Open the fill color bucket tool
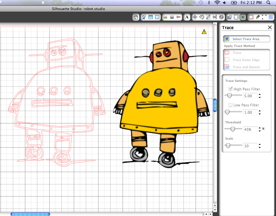 [x=144, y=17]
